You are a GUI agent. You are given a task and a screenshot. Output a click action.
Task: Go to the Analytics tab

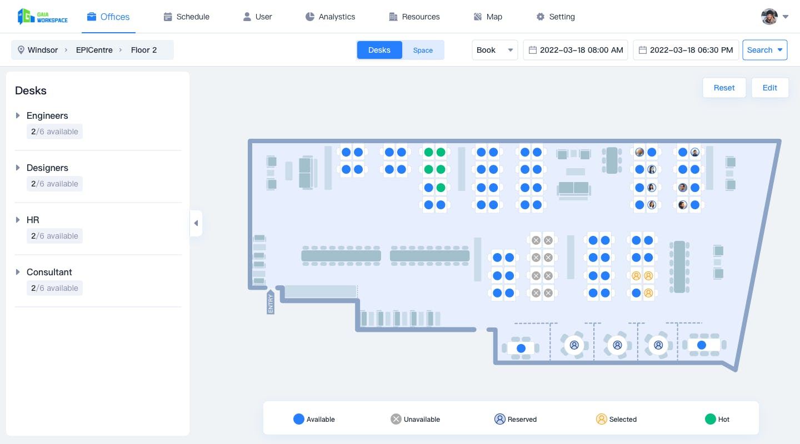coord(331,17)
